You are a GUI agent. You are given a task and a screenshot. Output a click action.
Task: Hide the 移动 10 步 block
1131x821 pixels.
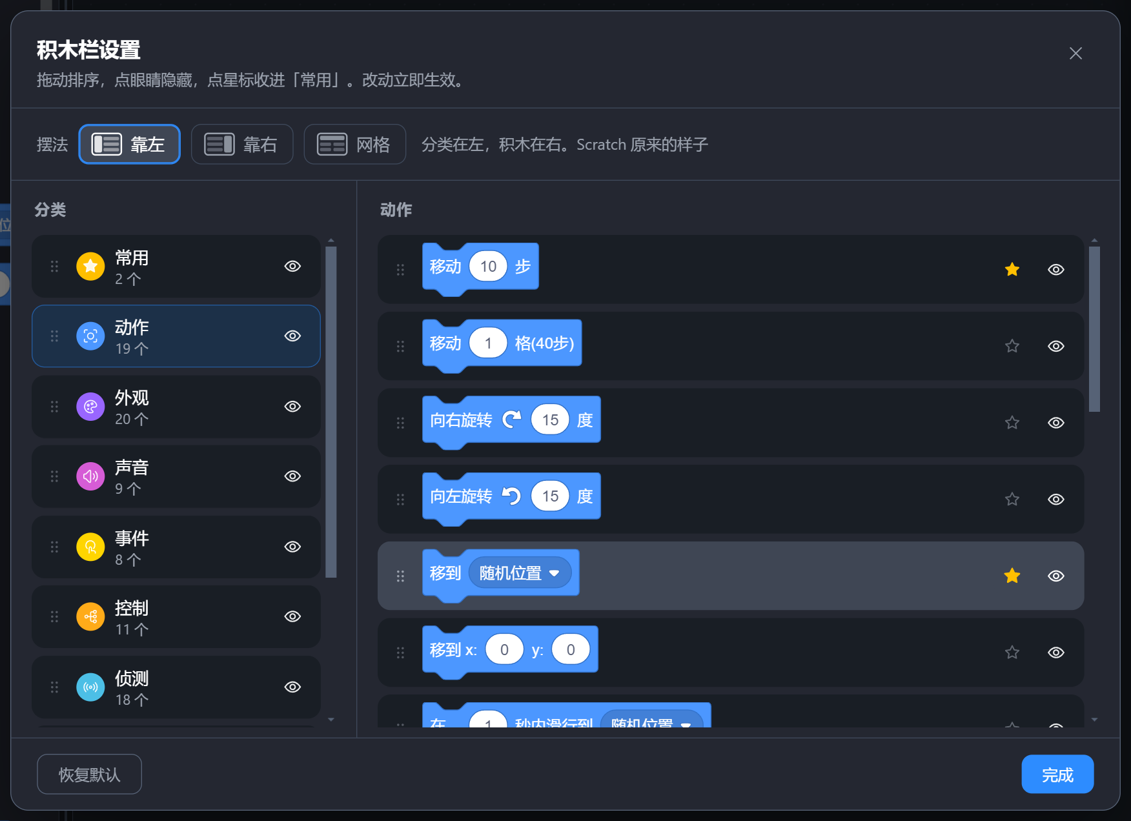point(1056,269)
